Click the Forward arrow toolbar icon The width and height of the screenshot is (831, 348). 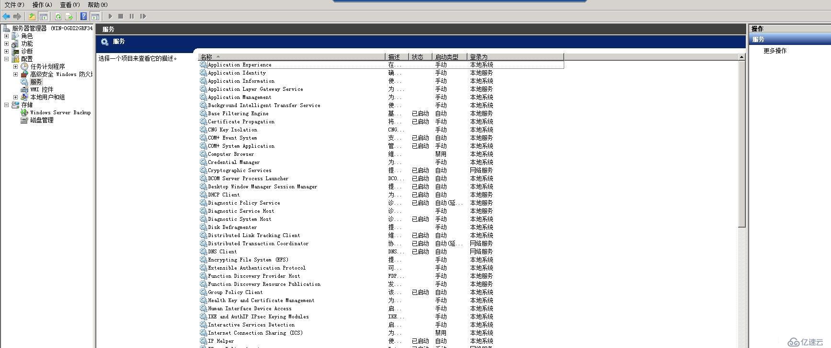coord(17,16)
